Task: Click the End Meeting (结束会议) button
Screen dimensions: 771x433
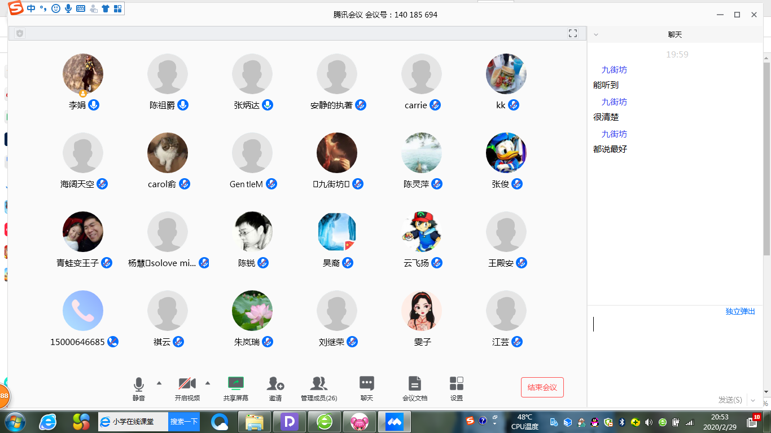Action: coord(542,387)
